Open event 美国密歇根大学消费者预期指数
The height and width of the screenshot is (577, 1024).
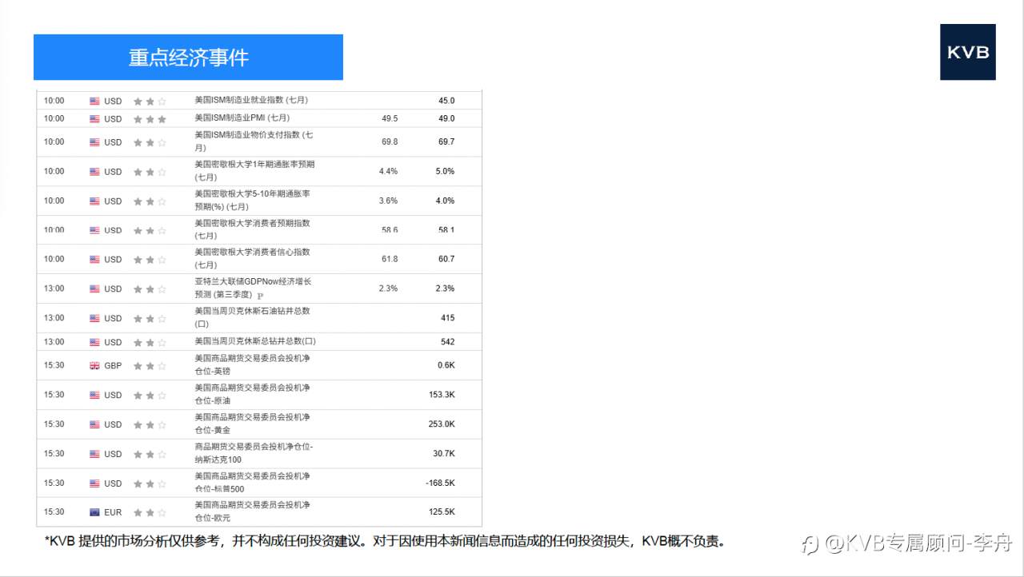252,229
